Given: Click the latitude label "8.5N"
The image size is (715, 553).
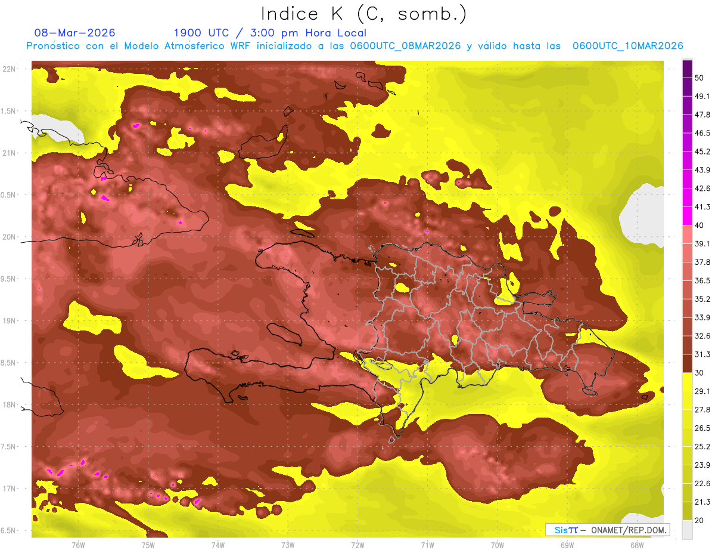Looking at the screenshot, I should click(8, 363).
